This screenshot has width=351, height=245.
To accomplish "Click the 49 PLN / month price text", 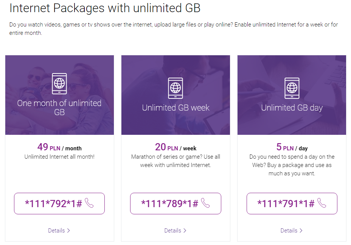I will [x=59, y=147].
